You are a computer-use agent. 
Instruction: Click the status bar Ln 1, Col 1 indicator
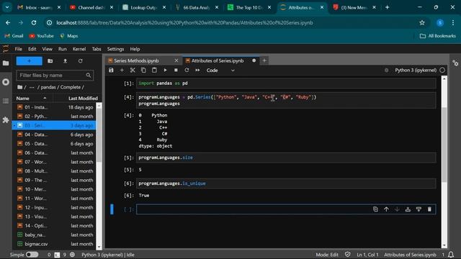click(367, 255)
